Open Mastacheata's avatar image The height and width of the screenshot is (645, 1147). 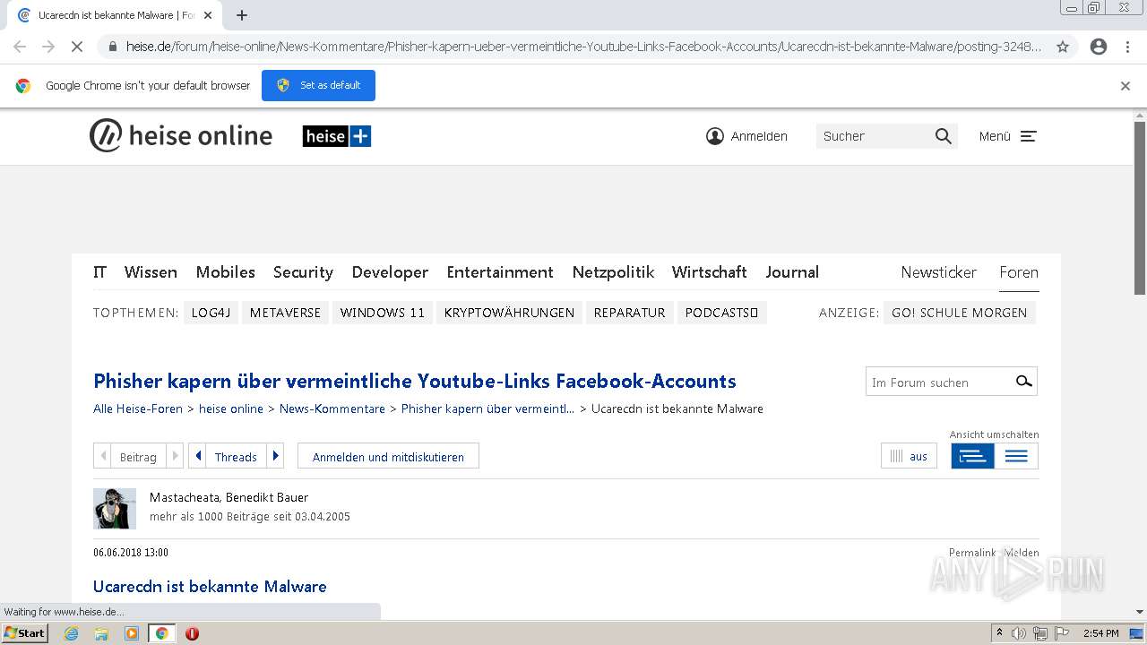[x=115, y=509]
